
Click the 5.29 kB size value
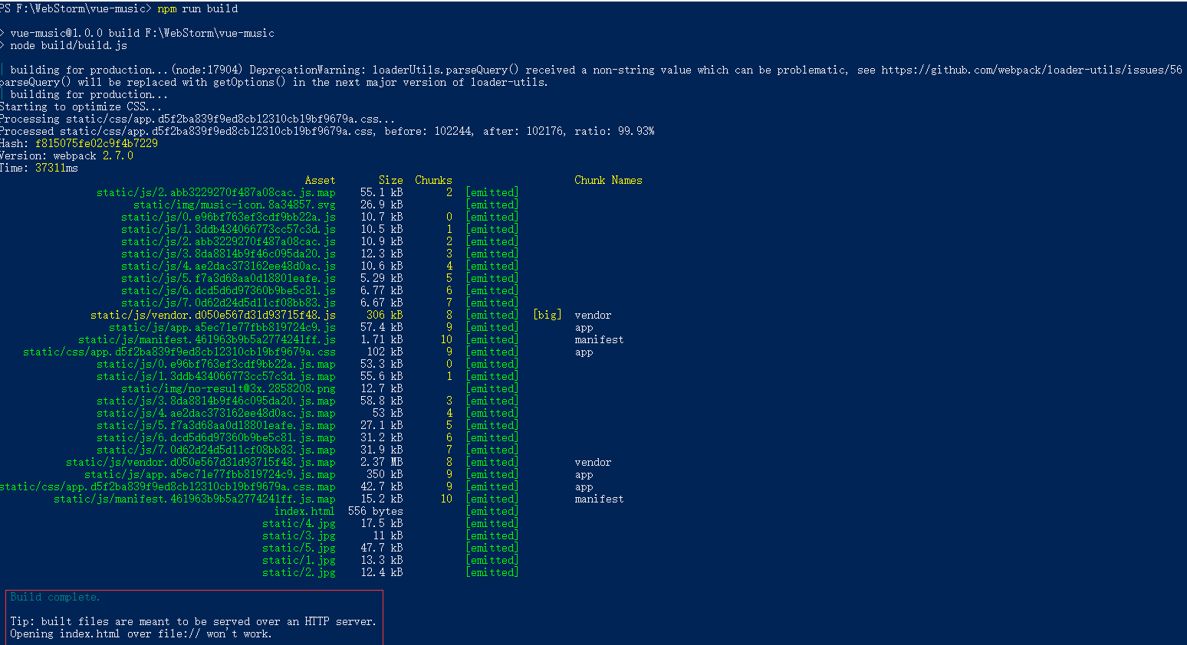click(382, 278)
